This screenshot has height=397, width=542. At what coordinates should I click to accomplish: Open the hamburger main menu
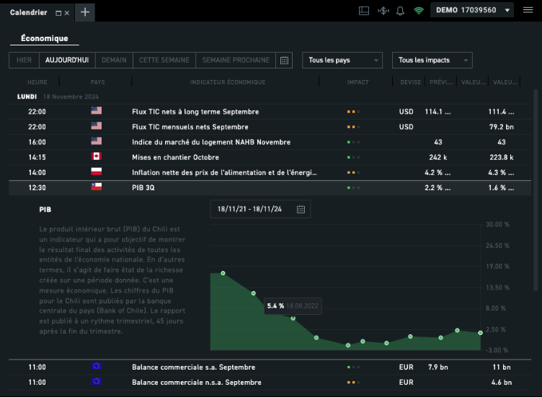click(x=528, y=11)
